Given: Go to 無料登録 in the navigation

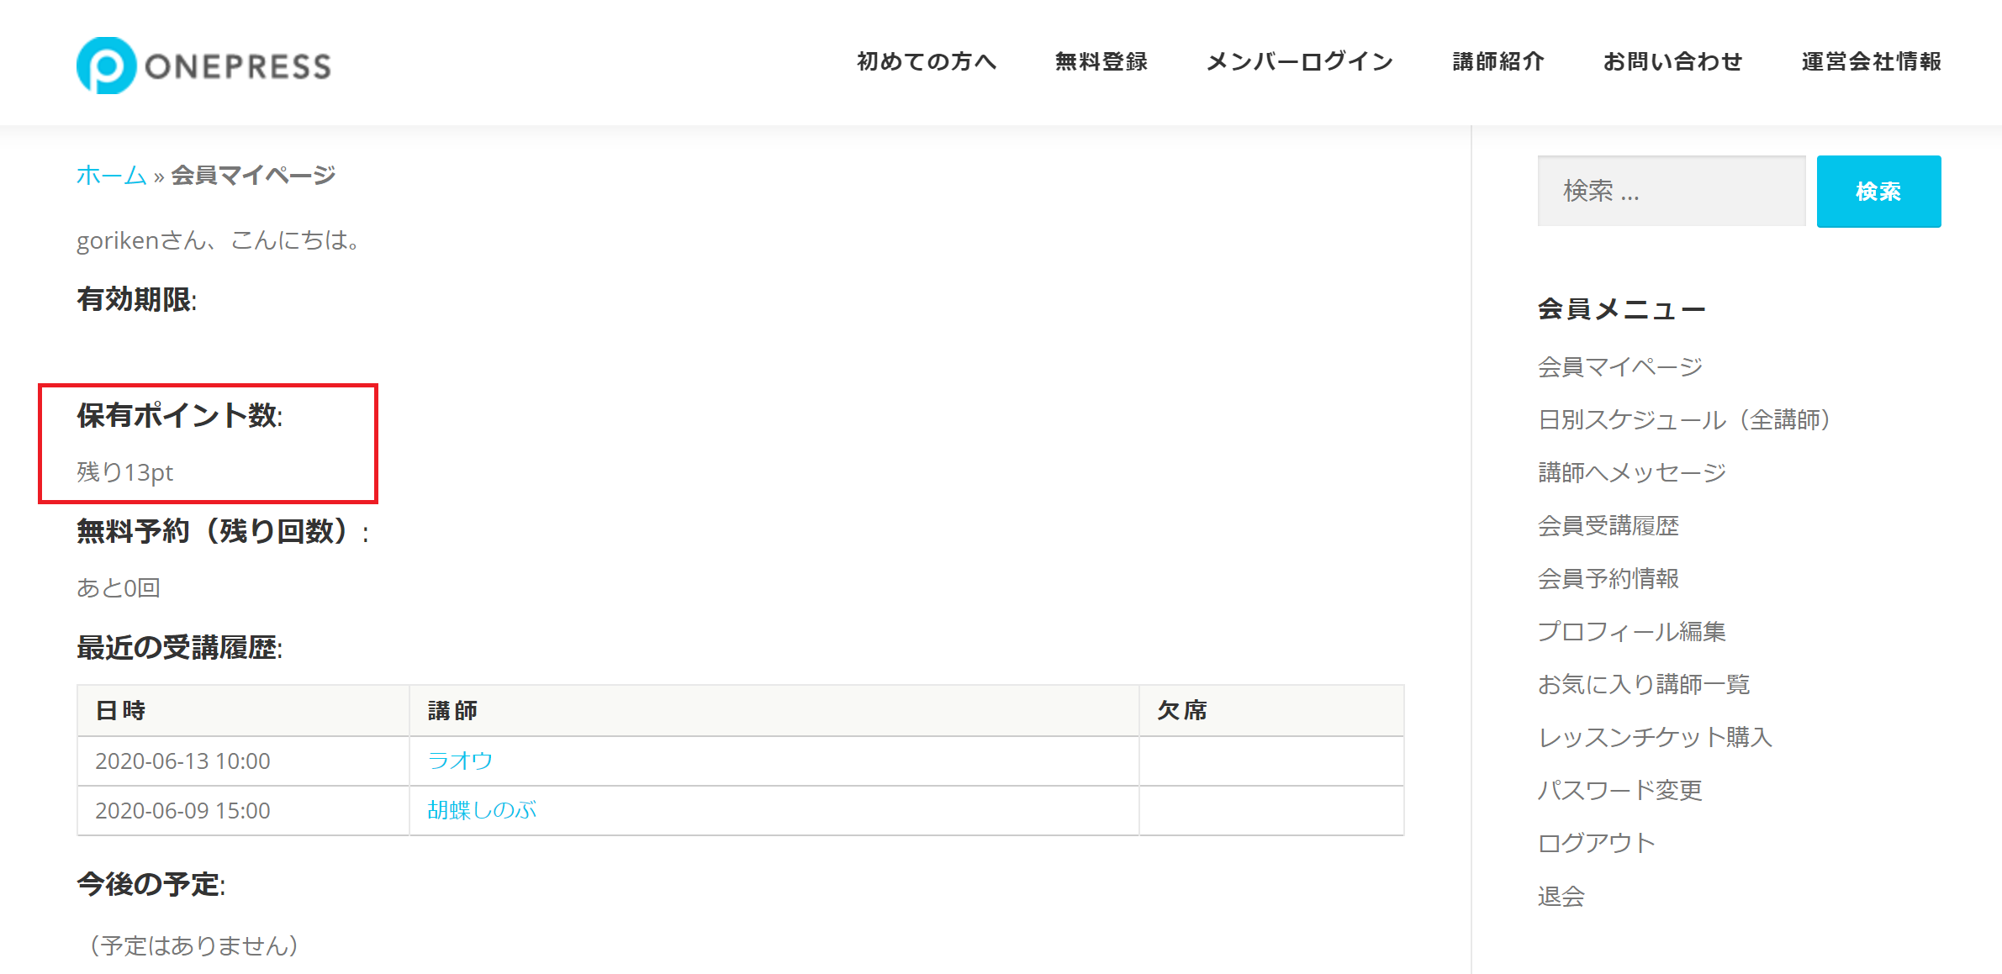Looking at the screenshot, I should (1101, 61).
